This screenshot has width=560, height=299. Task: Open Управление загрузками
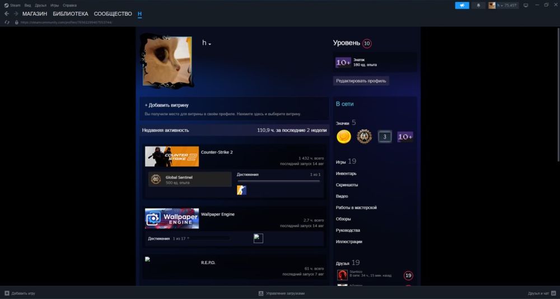point(282,293)
